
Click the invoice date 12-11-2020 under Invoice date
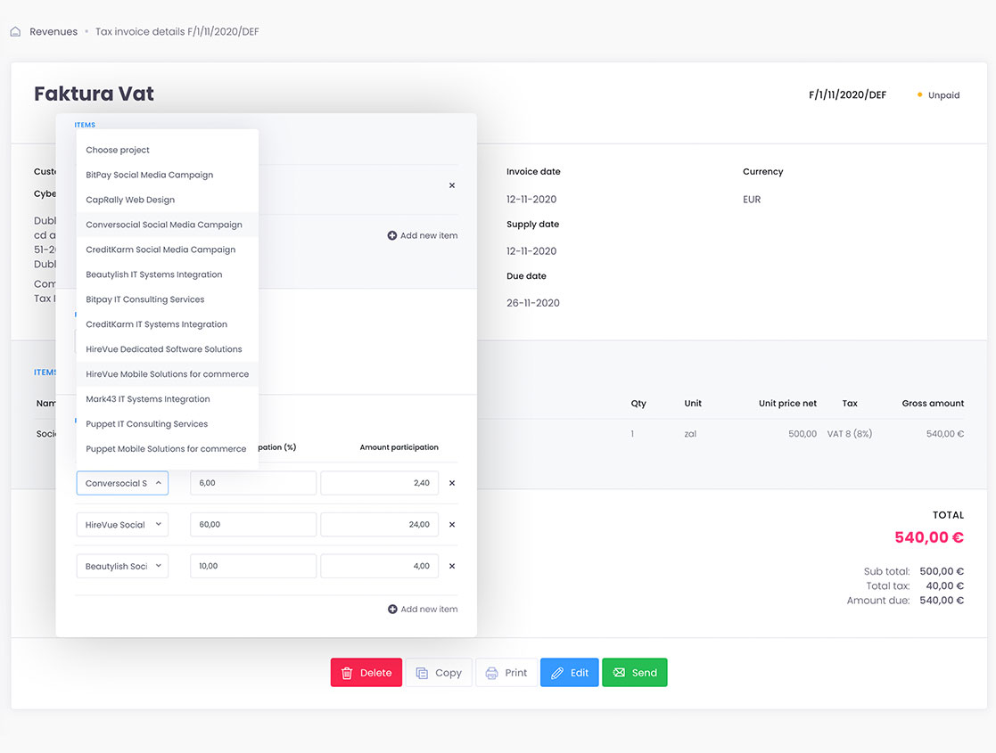point(531,200)
